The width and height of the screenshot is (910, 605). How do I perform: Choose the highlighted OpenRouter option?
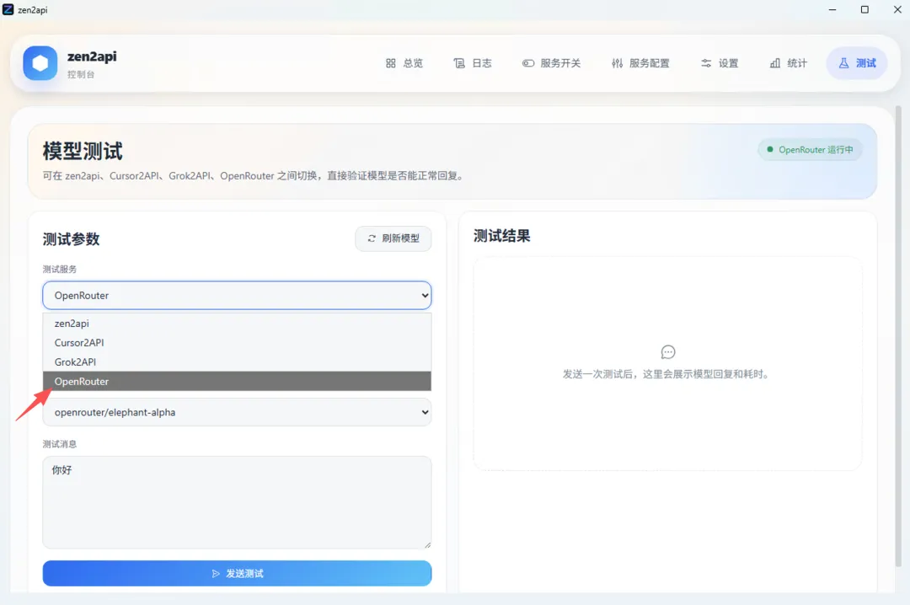(237, 382)
